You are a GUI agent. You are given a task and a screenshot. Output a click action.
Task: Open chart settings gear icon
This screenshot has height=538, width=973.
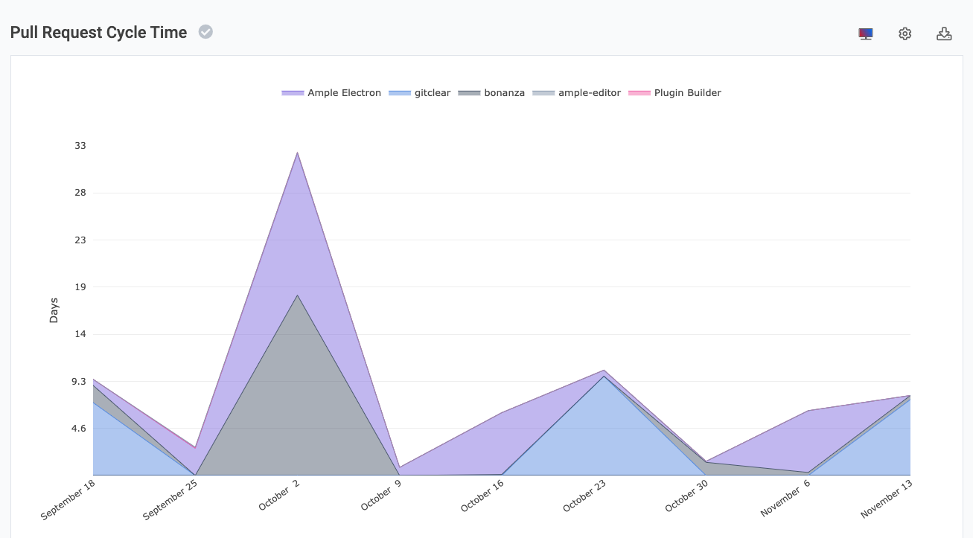(905, 33)
